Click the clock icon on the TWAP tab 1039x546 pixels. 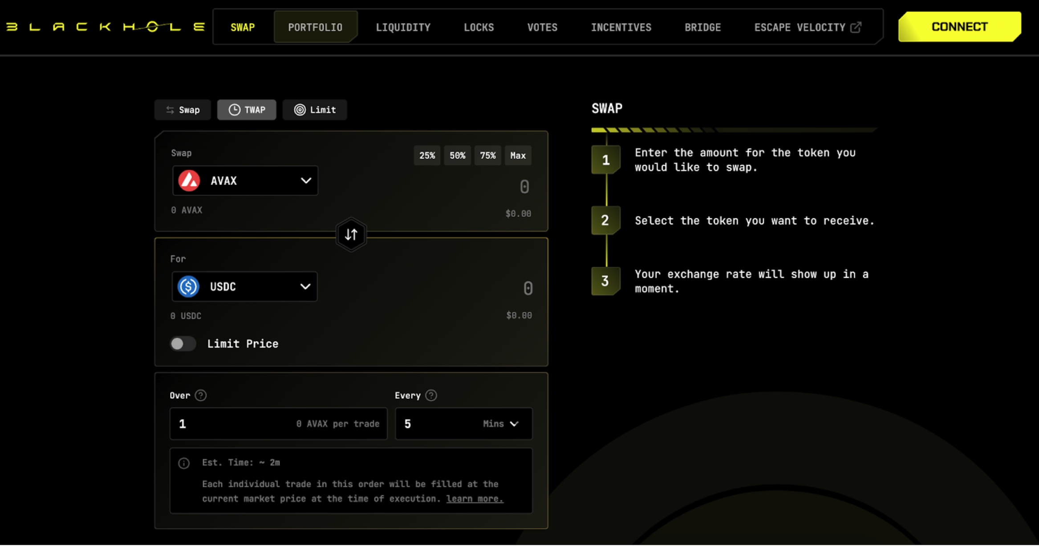(235, 109)
